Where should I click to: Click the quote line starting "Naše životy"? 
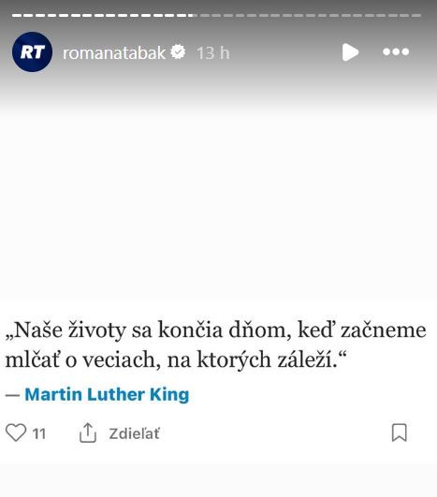tap(216, 330)
